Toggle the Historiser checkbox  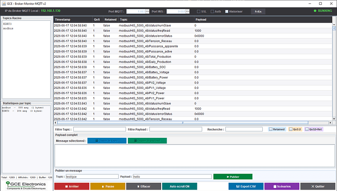pos(227,11)
